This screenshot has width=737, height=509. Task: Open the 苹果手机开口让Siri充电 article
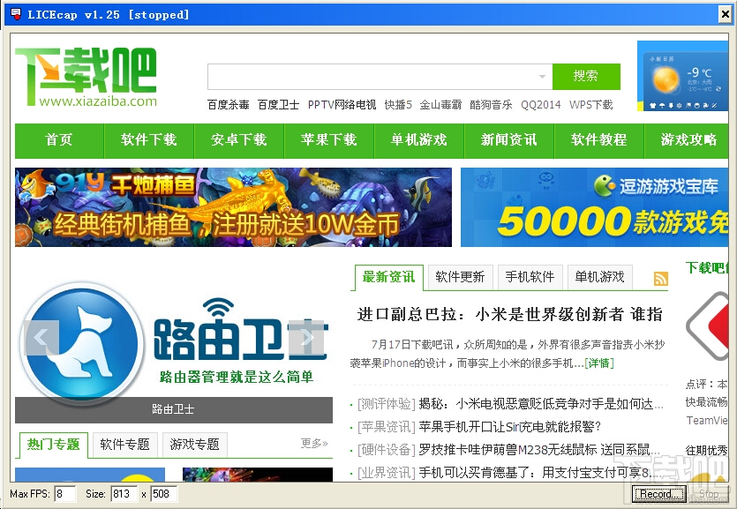(x=510, y=427)
